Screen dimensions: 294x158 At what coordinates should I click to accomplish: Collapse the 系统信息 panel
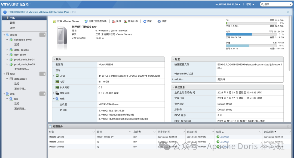point(173,87)
